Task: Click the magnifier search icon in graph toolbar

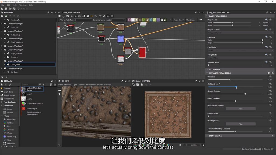Action: [75, 16]
